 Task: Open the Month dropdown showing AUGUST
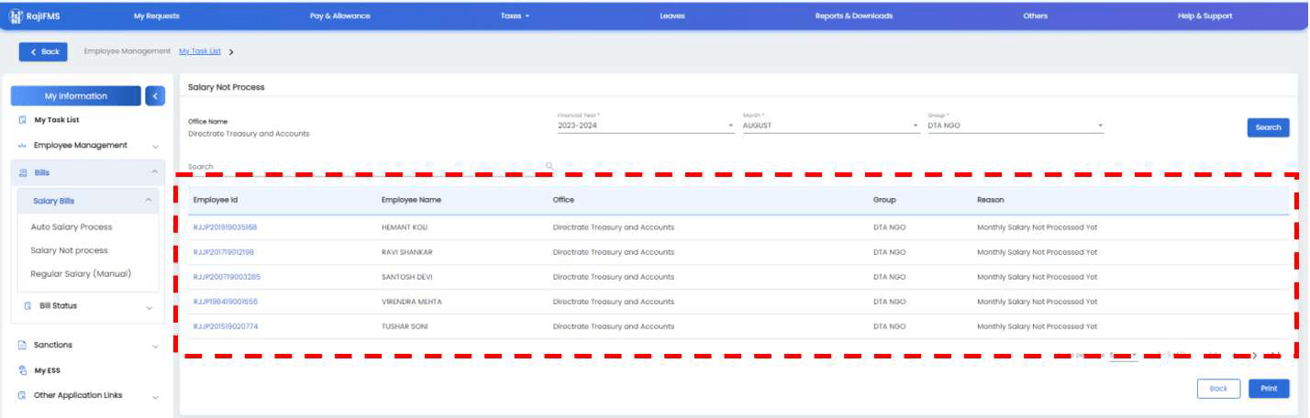pos(830,126)
